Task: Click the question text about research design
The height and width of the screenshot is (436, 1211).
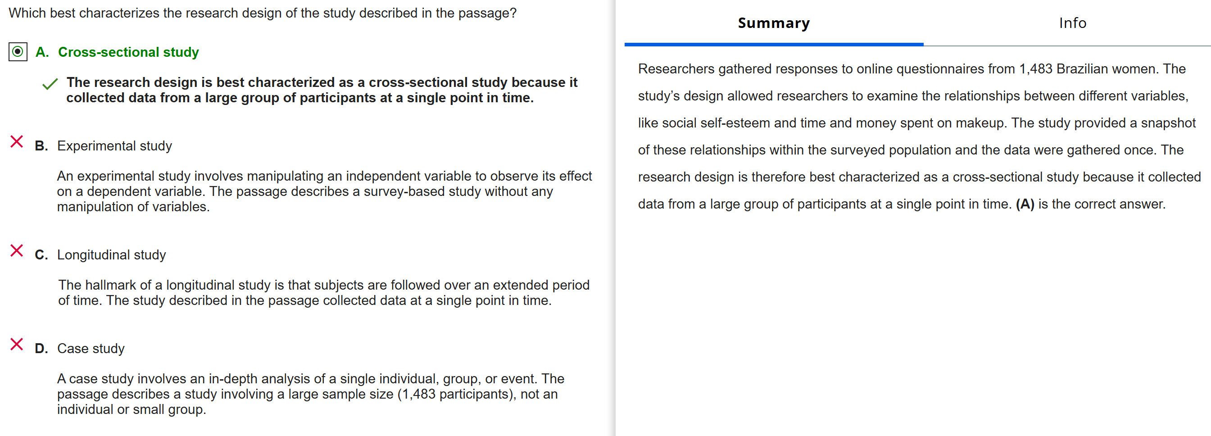Action: tap(262, 13)
